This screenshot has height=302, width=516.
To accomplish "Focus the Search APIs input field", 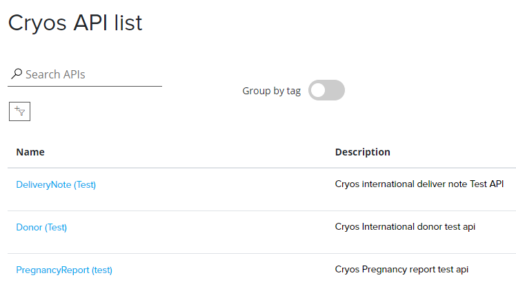I will [90, 74].
